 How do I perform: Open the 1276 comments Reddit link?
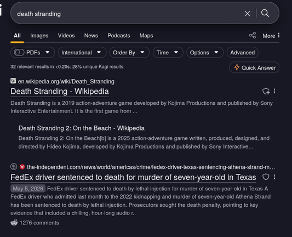(x=39, y=223)
